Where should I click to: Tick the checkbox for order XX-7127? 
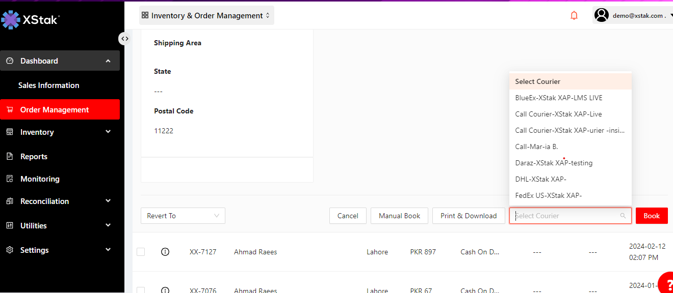(x=141, y=252)
